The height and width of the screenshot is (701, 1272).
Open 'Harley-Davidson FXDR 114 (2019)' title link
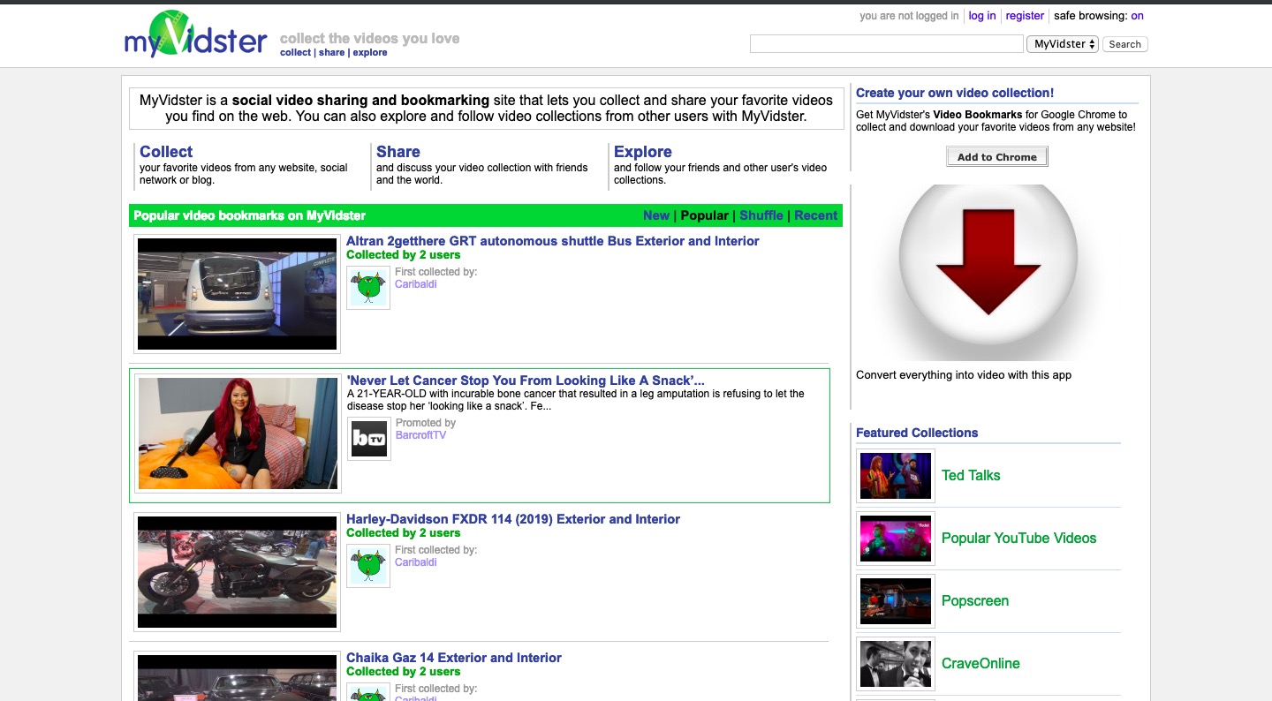(x=513, y=519)
